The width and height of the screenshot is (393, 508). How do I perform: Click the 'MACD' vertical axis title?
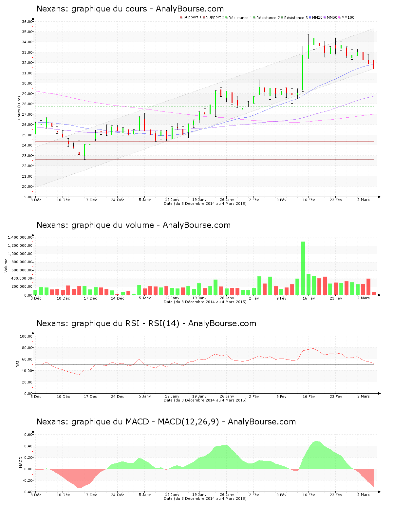pos(21,462)
